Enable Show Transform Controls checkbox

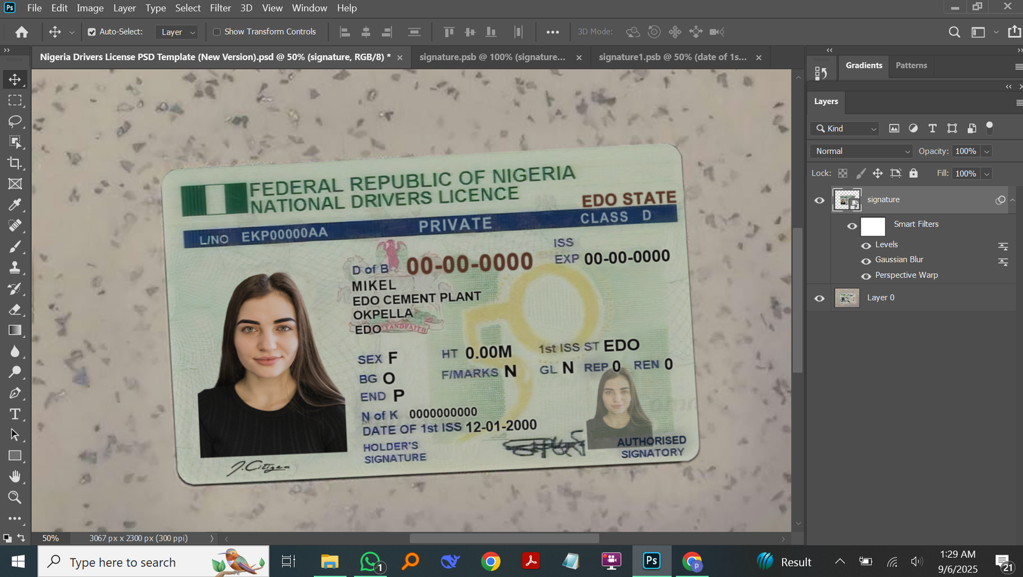pos(217,32)
